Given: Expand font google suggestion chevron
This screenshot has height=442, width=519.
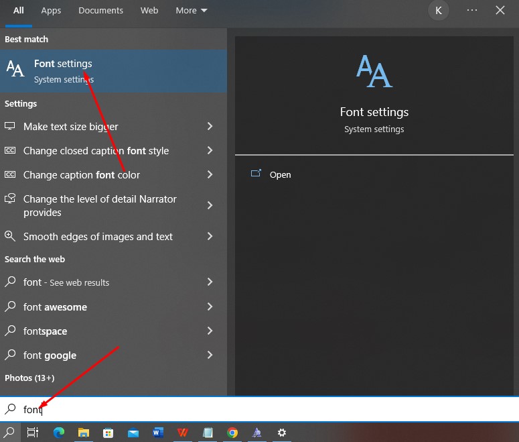Looking at the screenshot, I should [x=210, y=355].
